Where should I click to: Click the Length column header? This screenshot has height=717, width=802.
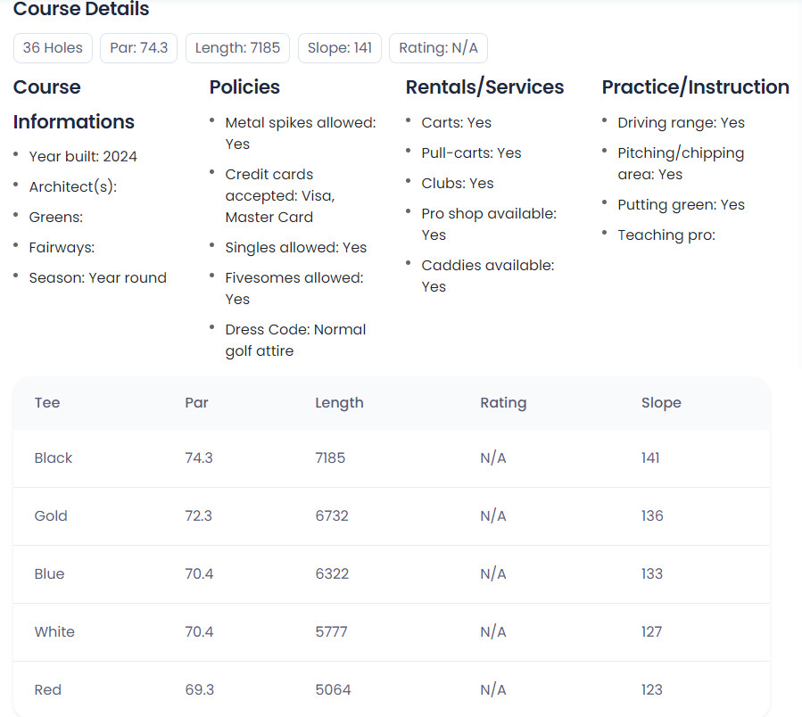coord(339,403)
